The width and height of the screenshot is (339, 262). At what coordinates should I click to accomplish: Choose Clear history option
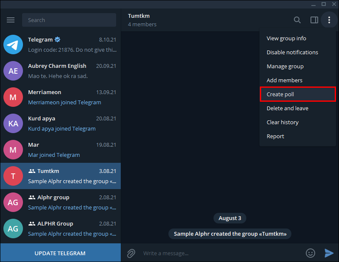pyautogui.click(x=298, y=123)
